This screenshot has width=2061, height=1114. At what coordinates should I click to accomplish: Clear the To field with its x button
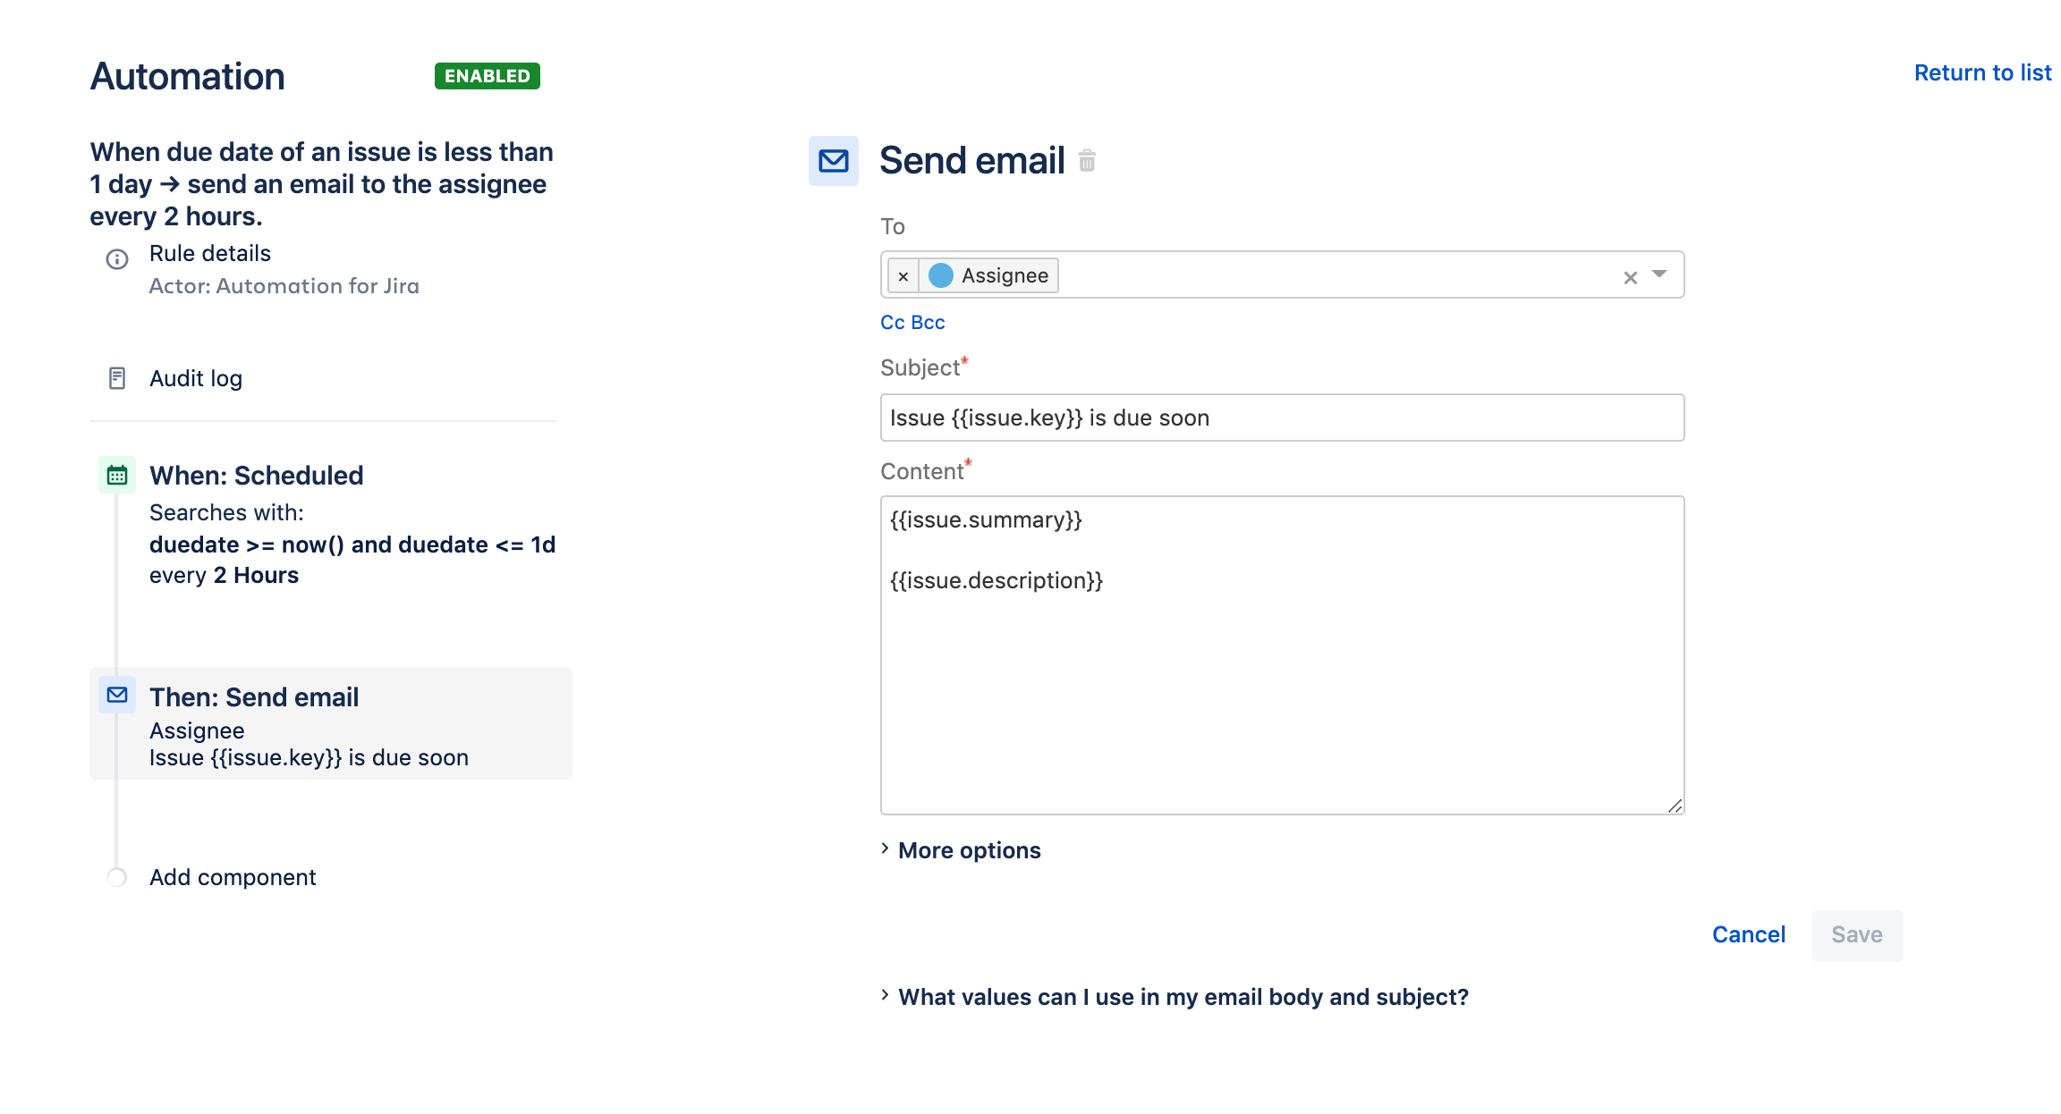1630,274
